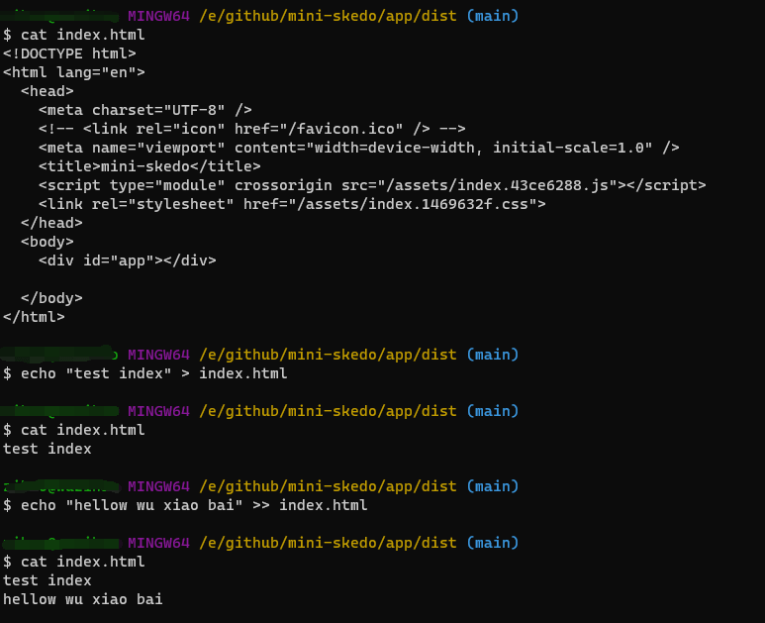Select the '<div id="app"></div>' line
Viewport: 765px width, 623px height.
[128, 260]
